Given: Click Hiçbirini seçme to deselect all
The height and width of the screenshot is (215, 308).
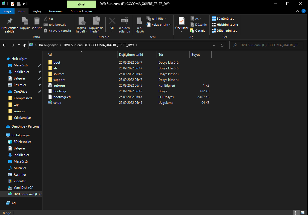Looking at the screenshot, I should coord(225,25).
